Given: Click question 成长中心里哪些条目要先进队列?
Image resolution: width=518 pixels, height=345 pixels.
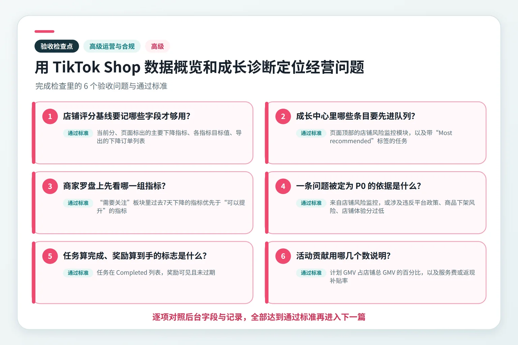Looking at the screenshot, I should click(355, 116).
